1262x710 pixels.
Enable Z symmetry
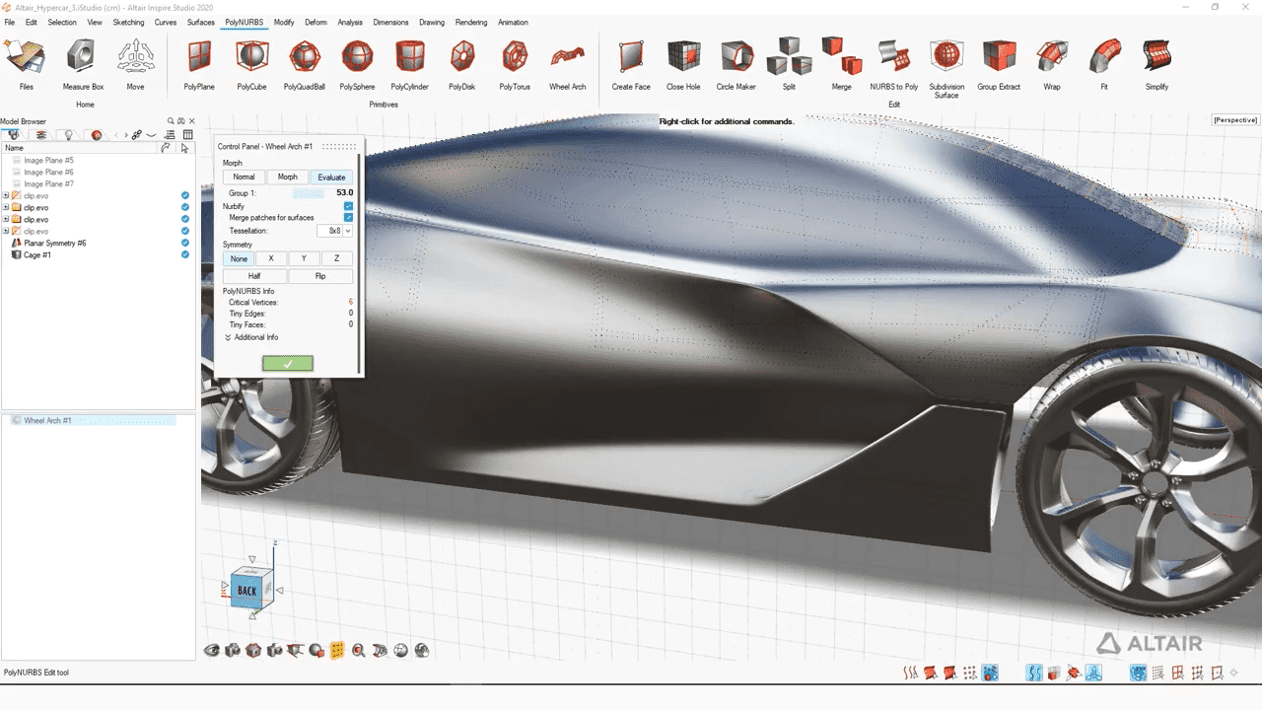click(x=336, y=258)
